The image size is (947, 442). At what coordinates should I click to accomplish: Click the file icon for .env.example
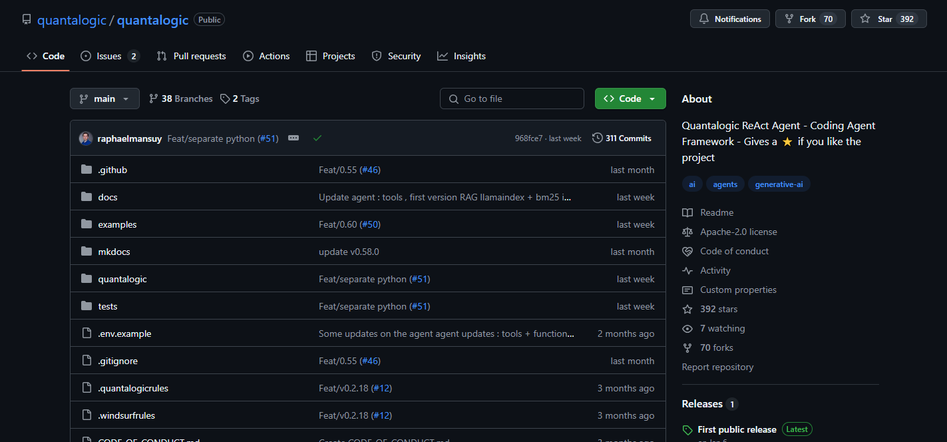point(86,333)
